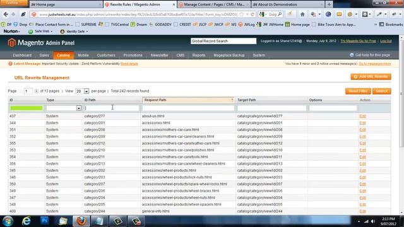Click the bookmark star in address bar
This screenshot has height=227, width=404.
pyautogui.click(x=241, y=15)
